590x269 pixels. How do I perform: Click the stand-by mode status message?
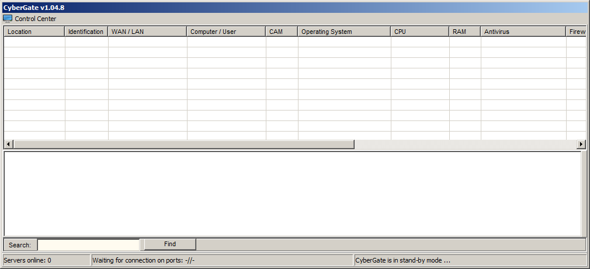[x=470, y=260]
